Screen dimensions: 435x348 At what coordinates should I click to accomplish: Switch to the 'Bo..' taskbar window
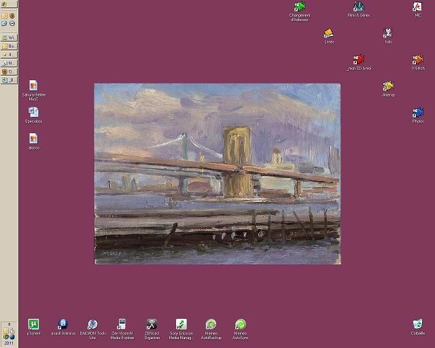pos(9,46)
